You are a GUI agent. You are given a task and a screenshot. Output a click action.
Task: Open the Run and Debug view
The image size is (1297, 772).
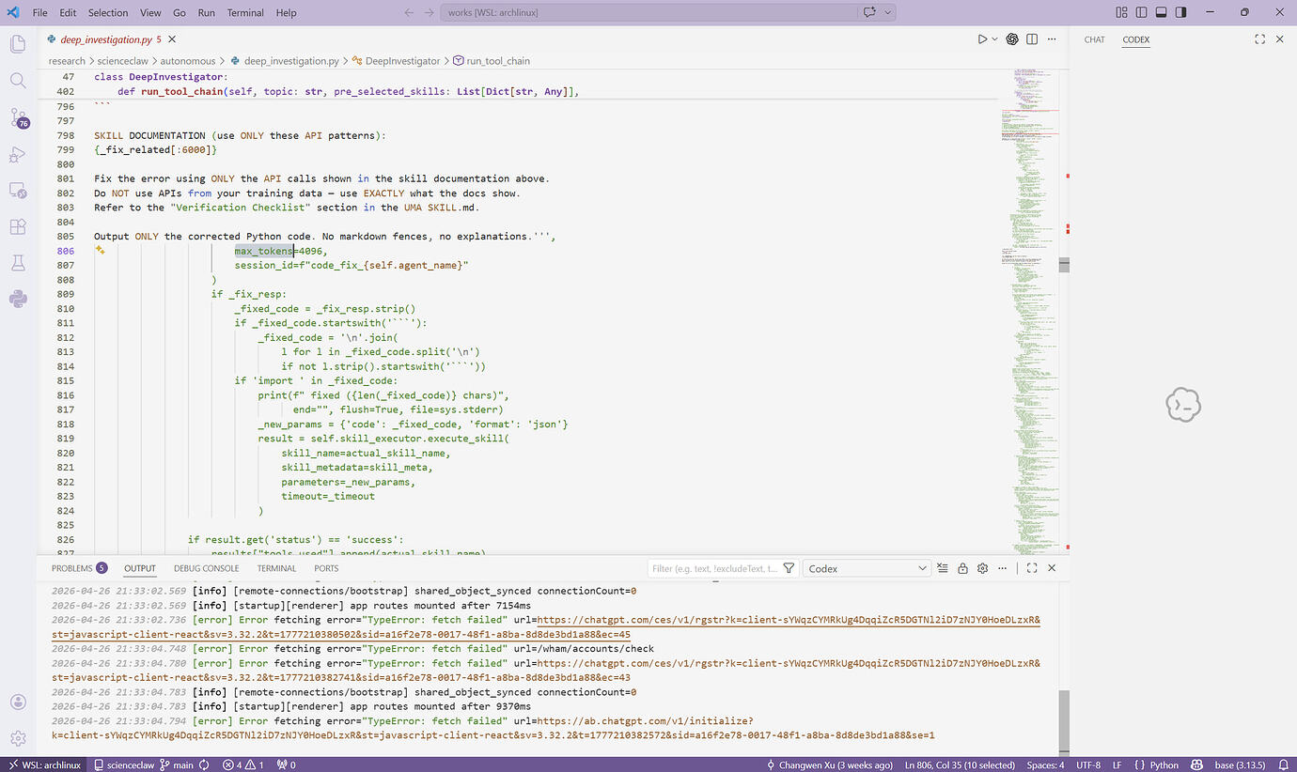tap(18, 154)
